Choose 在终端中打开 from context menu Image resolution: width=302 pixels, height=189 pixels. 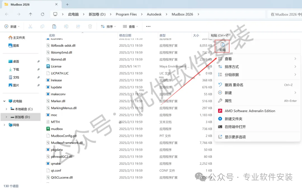[x=257, y=127]
